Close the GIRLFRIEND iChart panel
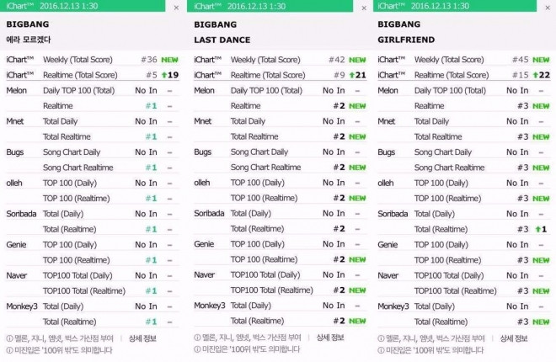The image size is (556, 362). coord(548,8)
